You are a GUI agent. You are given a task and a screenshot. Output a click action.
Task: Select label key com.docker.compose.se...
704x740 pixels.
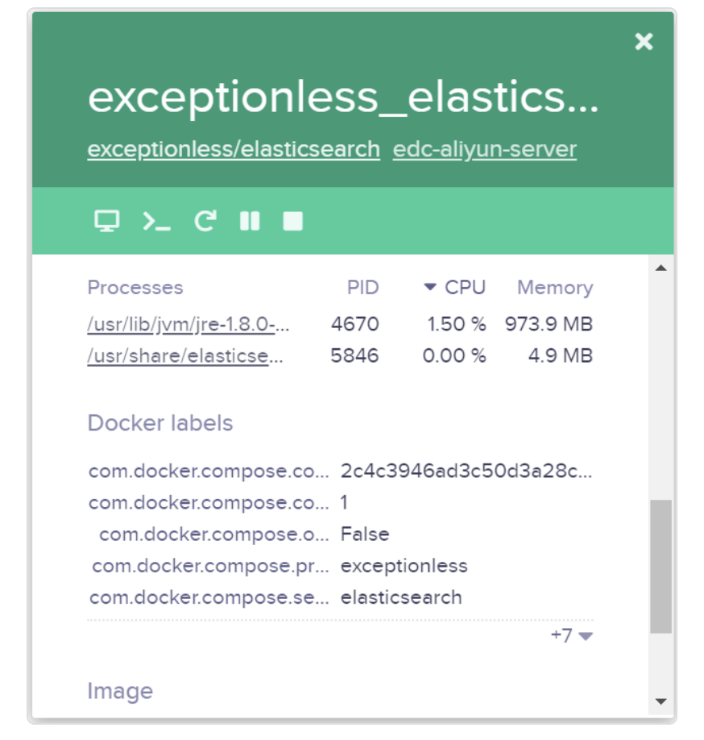pyautogui.click(x=209, y=597)
